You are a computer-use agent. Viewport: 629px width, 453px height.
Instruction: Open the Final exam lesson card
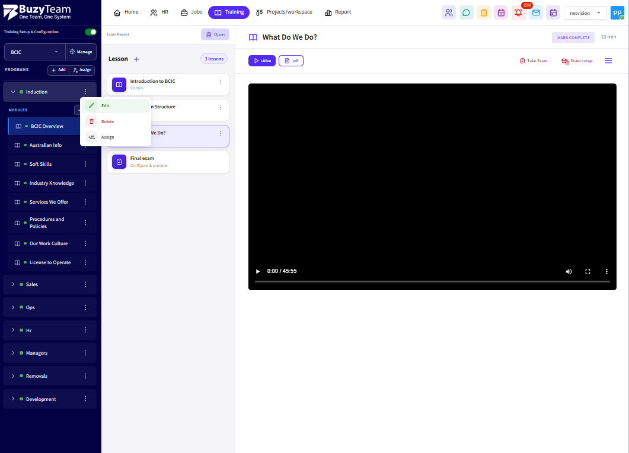click(x=168, y=162)
